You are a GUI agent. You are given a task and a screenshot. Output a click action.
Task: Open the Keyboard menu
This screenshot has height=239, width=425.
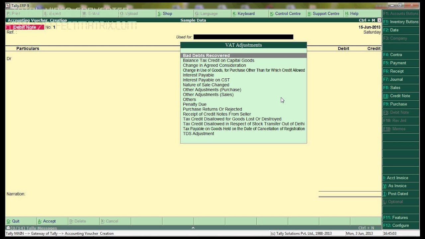(250, 14)
